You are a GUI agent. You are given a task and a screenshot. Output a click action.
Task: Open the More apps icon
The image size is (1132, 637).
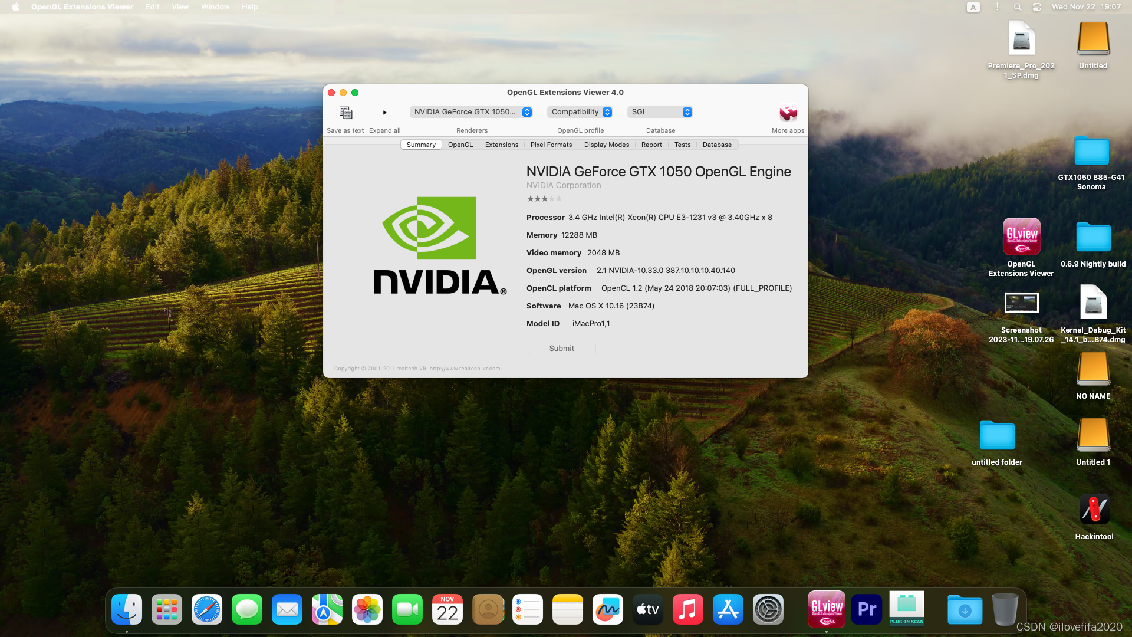pos(788,113)
